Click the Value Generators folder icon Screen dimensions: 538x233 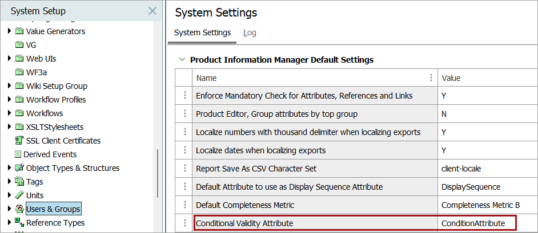(19, 31)
